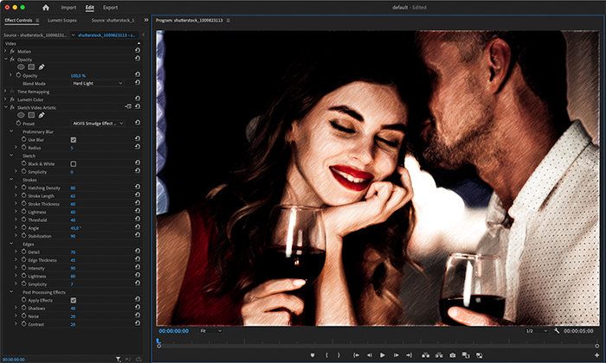This screenshot has height=363, width=606.
Task: Open Program monitor panel menu
Action: pos(228,20)
